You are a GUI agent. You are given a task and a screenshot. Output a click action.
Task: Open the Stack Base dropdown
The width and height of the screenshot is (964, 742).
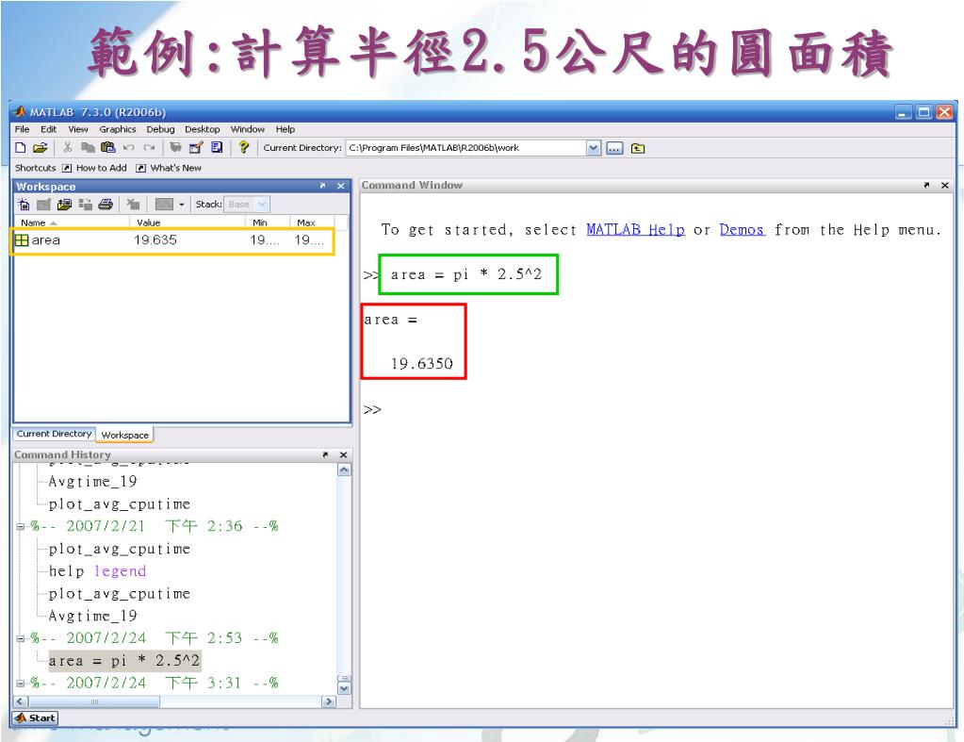point(247,205)
